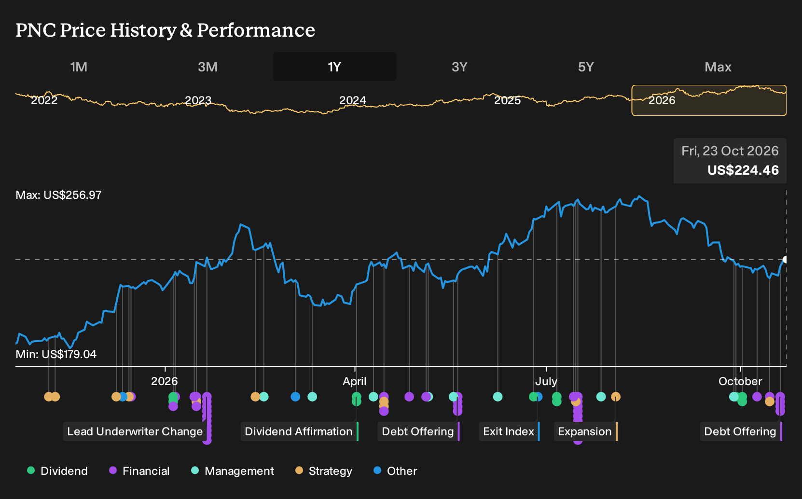Click the PNC Price History & Performance title

[x=166, y=30]
